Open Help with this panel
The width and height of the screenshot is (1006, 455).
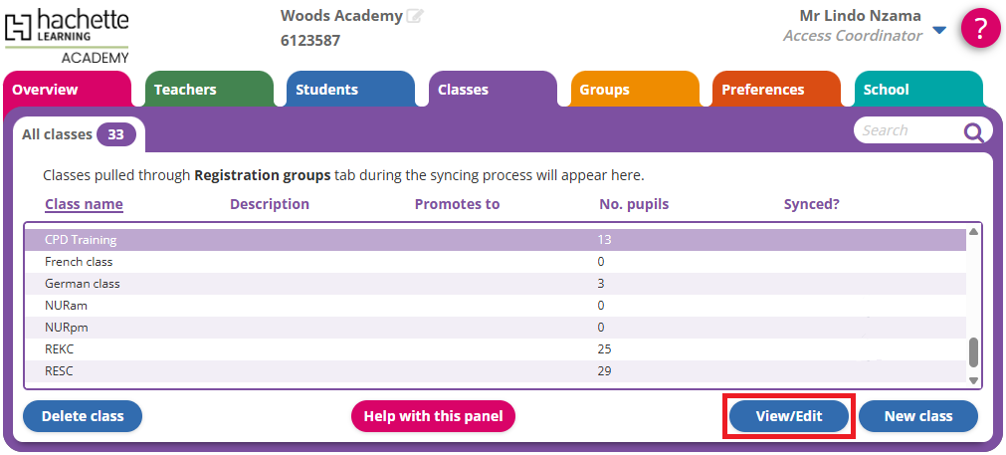pyautogui.click(x=433, y=416)
